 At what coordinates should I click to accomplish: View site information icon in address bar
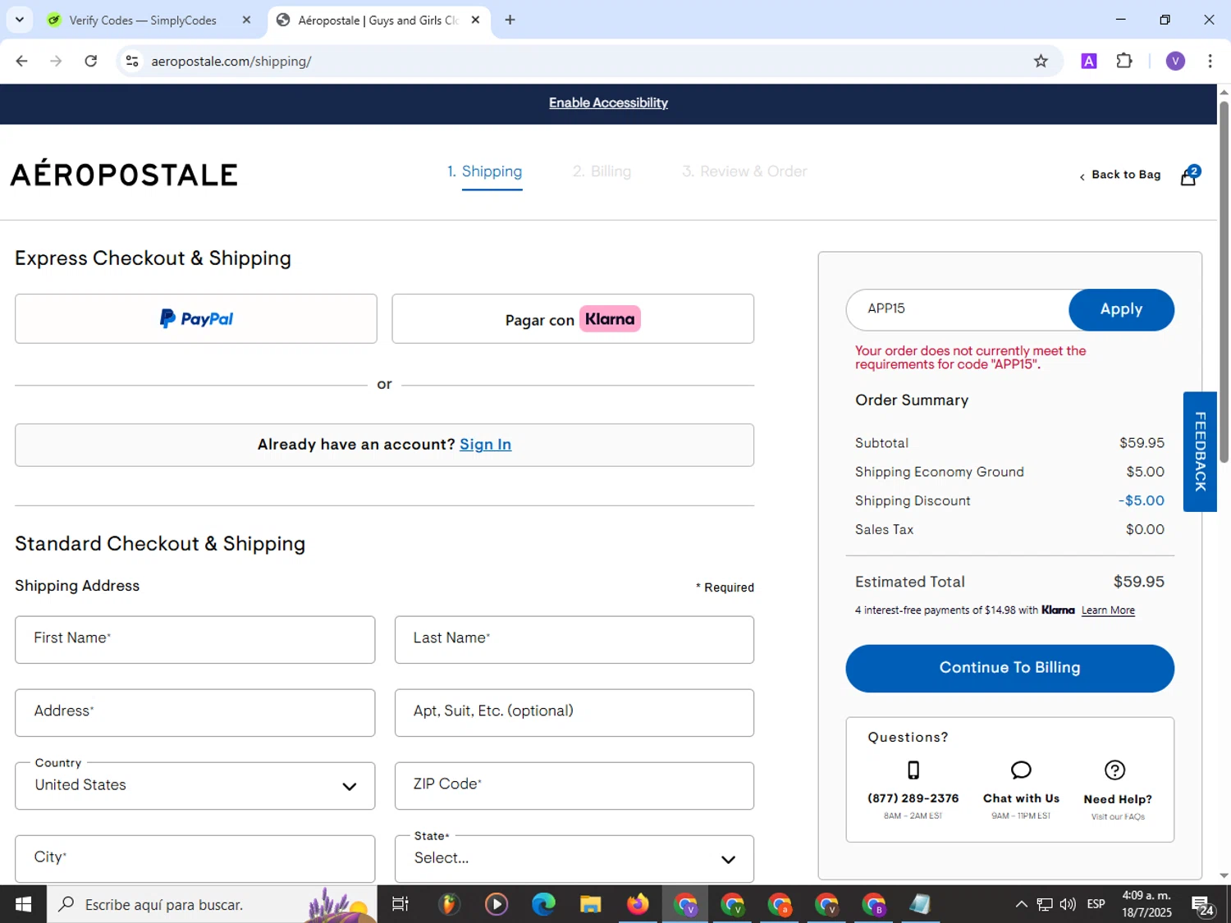pyautogui.click(x=132, y=61)
